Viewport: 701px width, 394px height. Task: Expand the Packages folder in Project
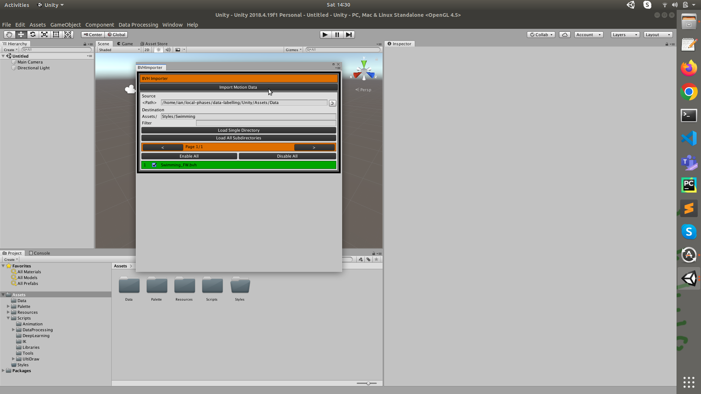tap(3, 371)
